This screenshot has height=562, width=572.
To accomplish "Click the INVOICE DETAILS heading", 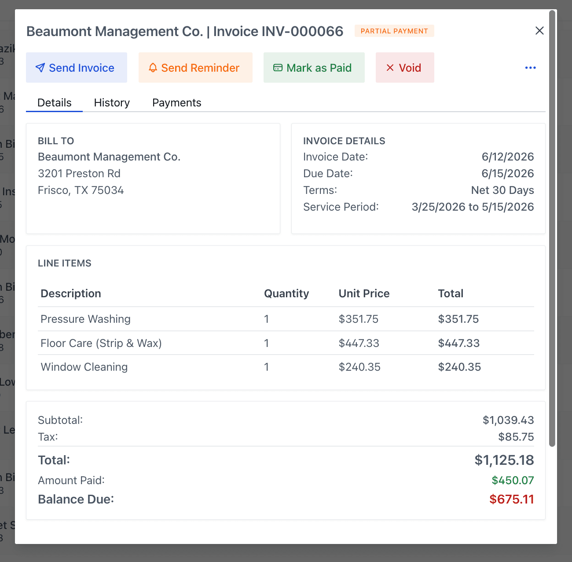I will pos(344,141).
